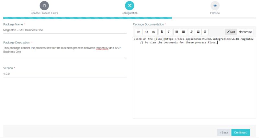Click the upload circle-arrow toolbar icon
The height and width of the screenshot is (138, 259).
pos(205,32)
